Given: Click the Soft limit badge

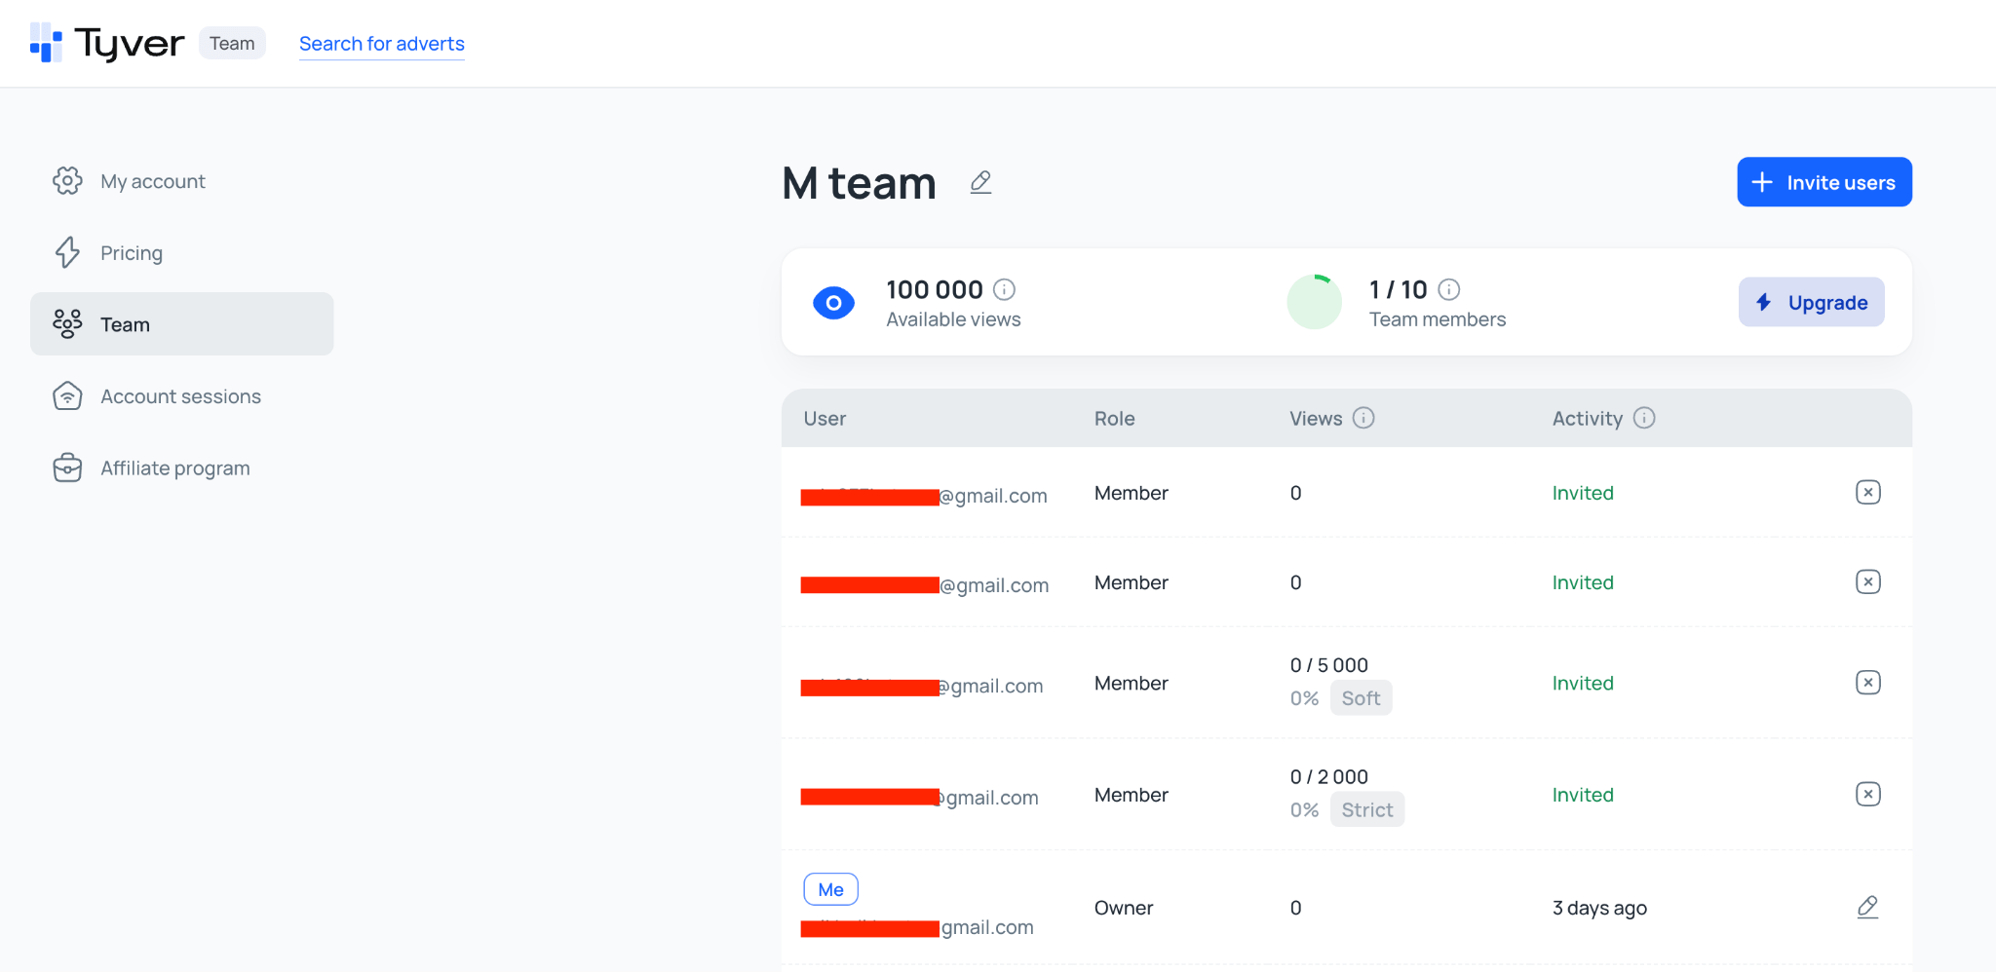Looking at the screenshot, I should (x=1361, y=697).
